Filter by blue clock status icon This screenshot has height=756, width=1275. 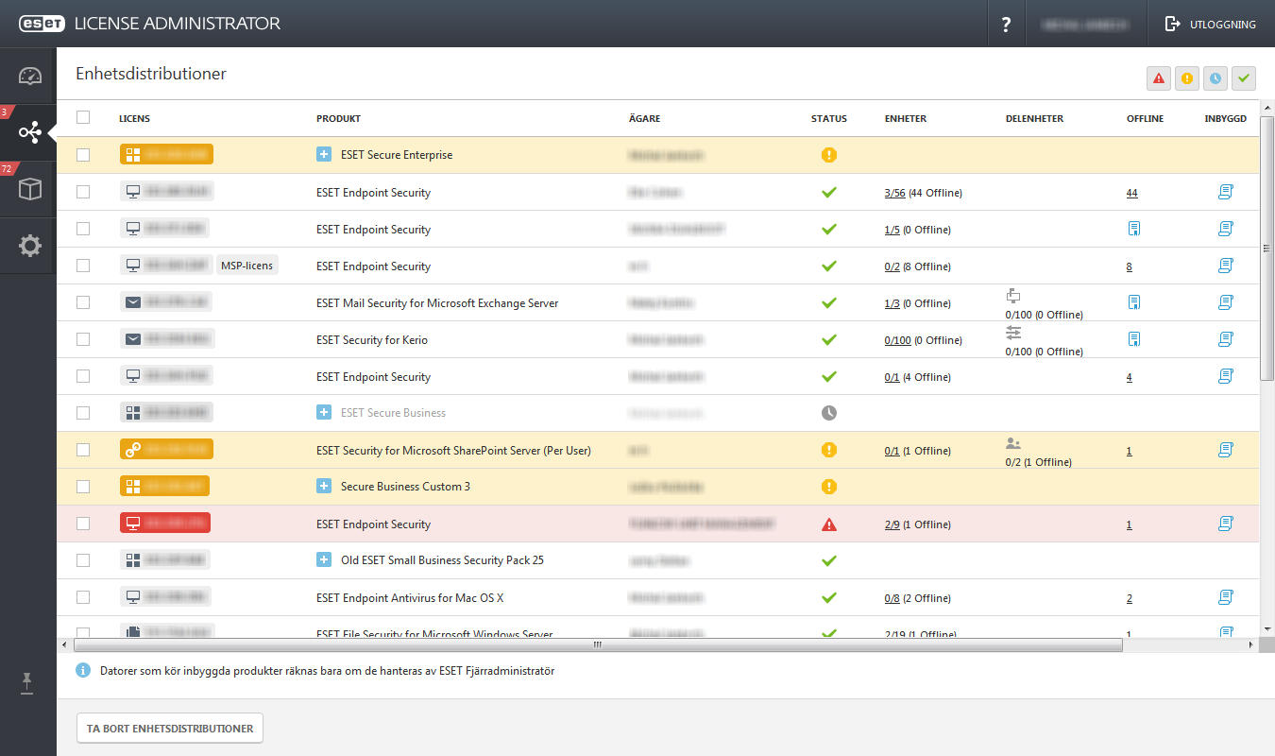(x=1215, y=78)
